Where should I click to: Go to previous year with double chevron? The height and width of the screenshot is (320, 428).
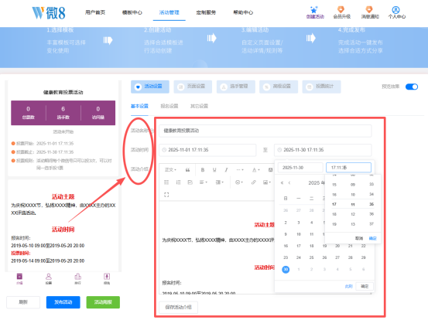(282, 183)
